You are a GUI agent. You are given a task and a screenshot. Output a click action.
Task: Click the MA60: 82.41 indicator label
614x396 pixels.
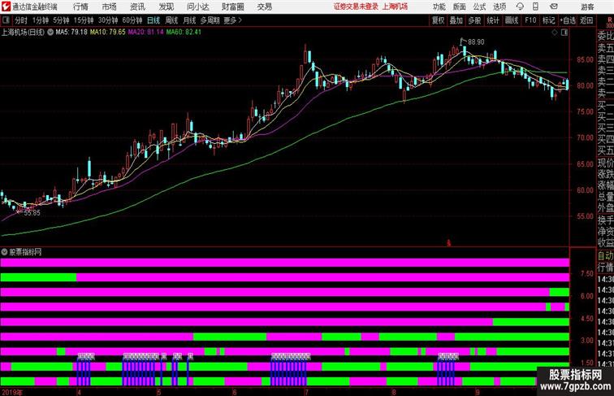tap(184, 33)
